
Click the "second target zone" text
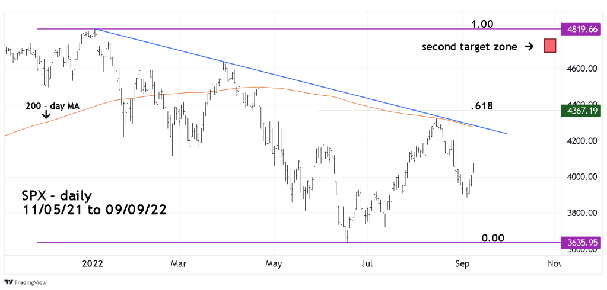click(468, 47)
